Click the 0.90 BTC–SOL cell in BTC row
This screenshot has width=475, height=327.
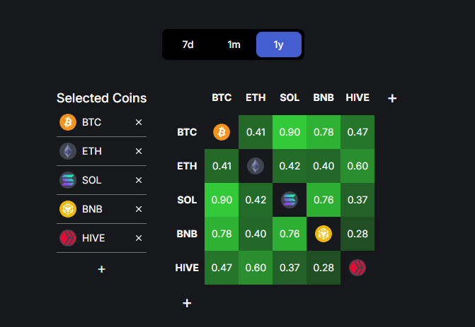pos(290,132)
